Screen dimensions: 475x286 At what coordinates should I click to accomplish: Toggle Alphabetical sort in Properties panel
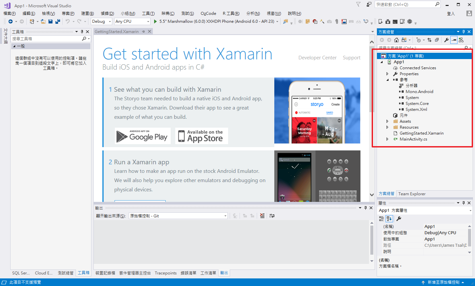[389, 218]
